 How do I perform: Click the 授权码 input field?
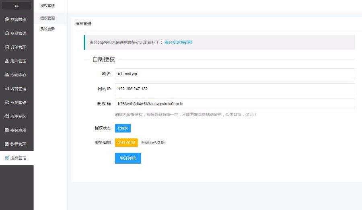(235, 104)
